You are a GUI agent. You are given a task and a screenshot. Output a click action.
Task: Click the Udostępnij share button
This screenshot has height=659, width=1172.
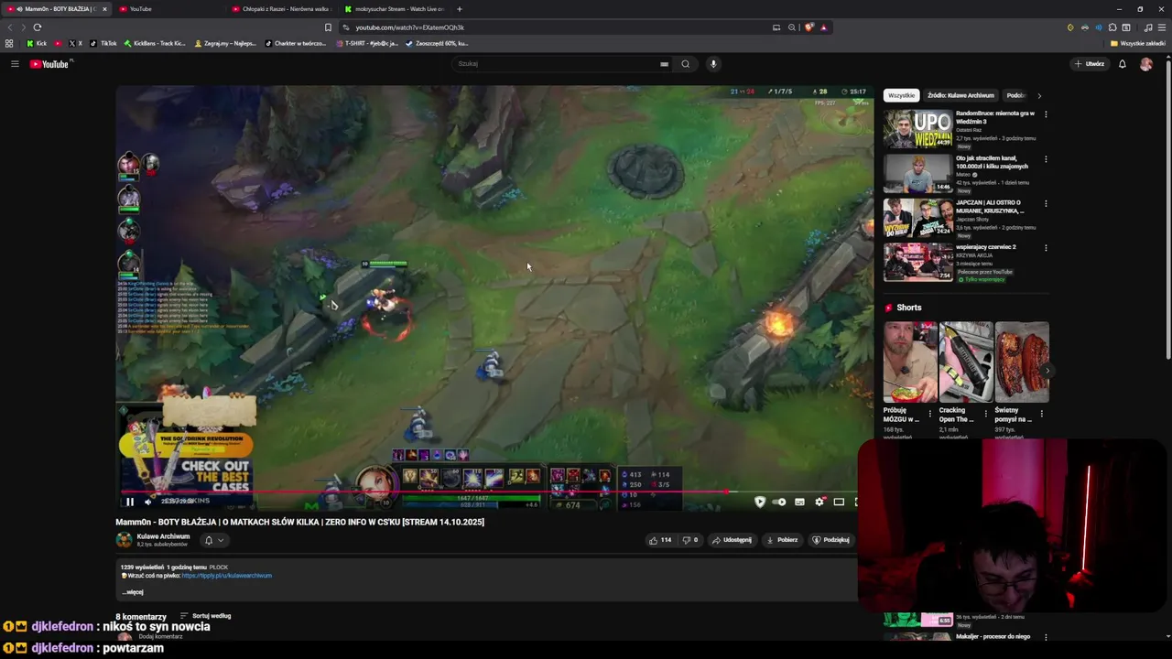click(732, 540)
